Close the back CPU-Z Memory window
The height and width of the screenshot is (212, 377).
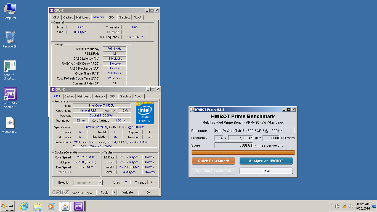point(157,10)
